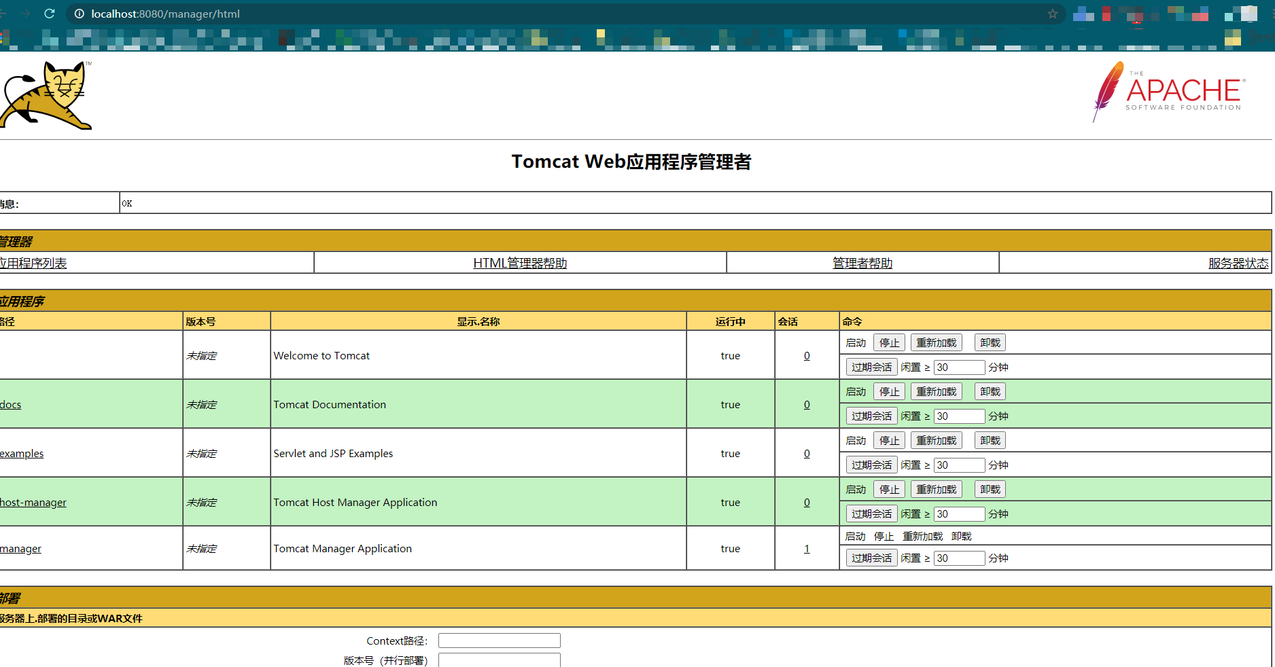This screenshot has height=667, width=1275.
Task: View sessions count for Tomcat Host Manager Application
Action: (x=807, y=502)
